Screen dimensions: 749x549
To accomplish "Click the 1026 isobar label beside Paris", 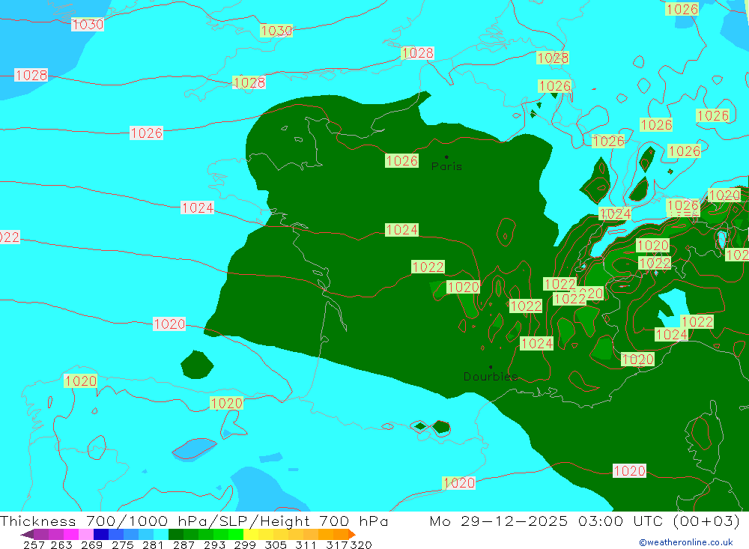I will [401, 160].
